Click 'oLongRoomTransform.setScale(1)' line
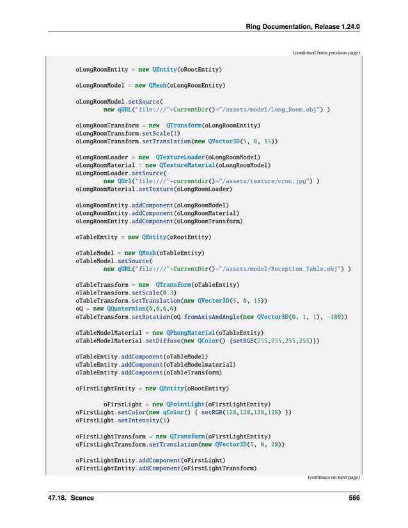 (128, 133)
